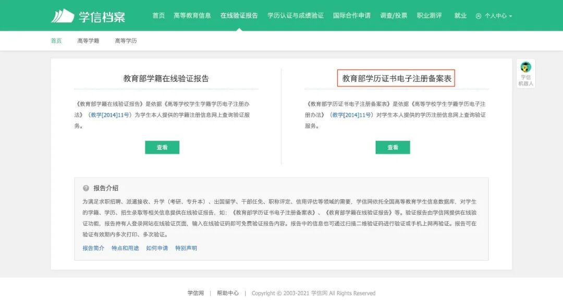Click the 教育部学历证书电子注册备案表 heading
Viewport: 563px width, 308px height.
pyautogui.click(x=396, y=78)
